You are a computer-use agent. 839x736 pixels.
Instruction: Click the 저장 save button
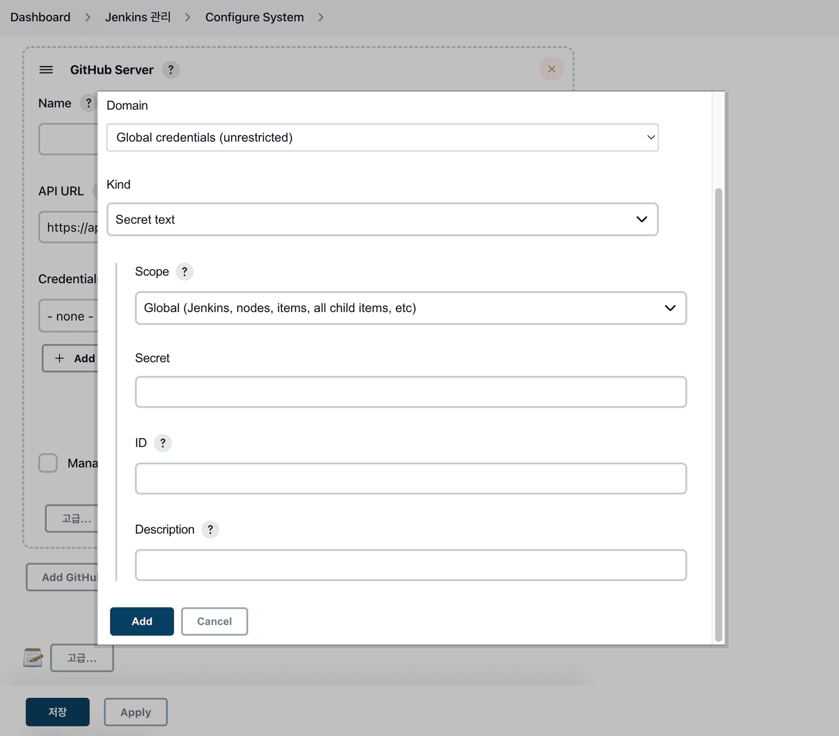click(x=57, y=712)
